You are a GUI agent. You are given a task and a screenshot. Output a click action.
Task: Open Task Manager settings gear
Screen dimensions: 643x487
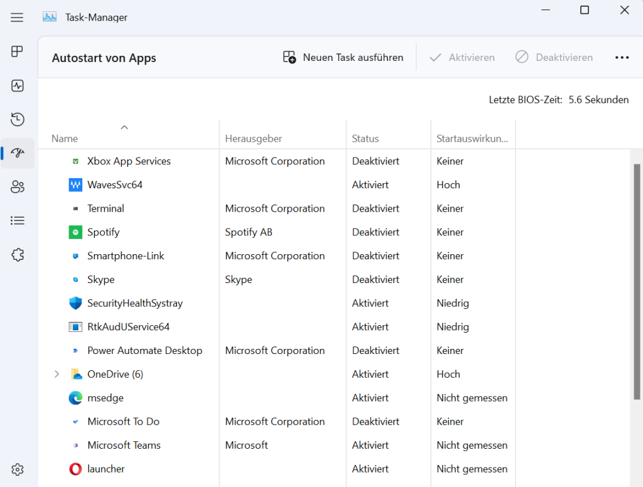pyautogui.click(x=17, y=469)
